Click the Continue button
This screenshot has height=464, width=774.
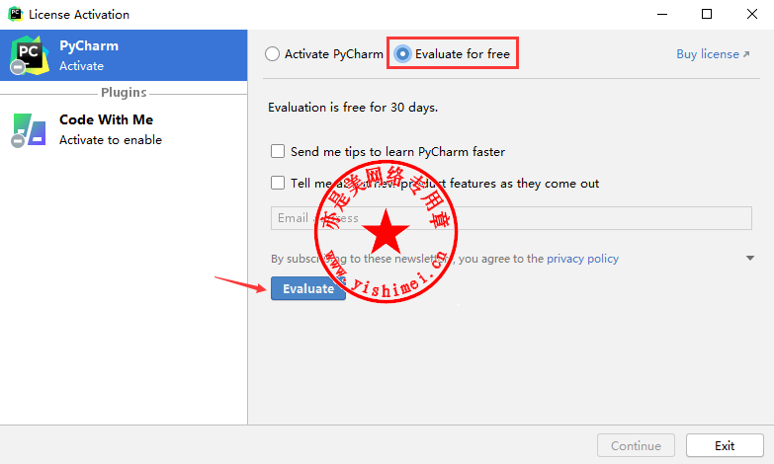(636, 446)
